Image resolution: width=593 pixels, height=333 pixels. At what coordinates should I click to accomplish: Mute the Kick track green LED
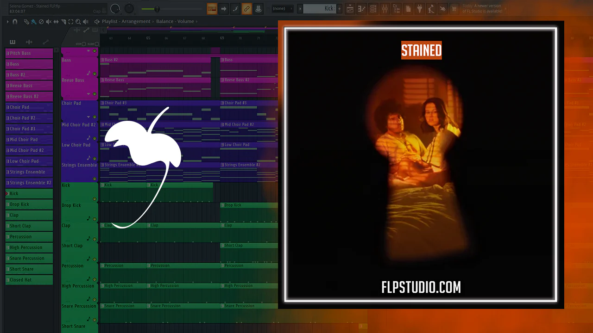click(95, 199)
